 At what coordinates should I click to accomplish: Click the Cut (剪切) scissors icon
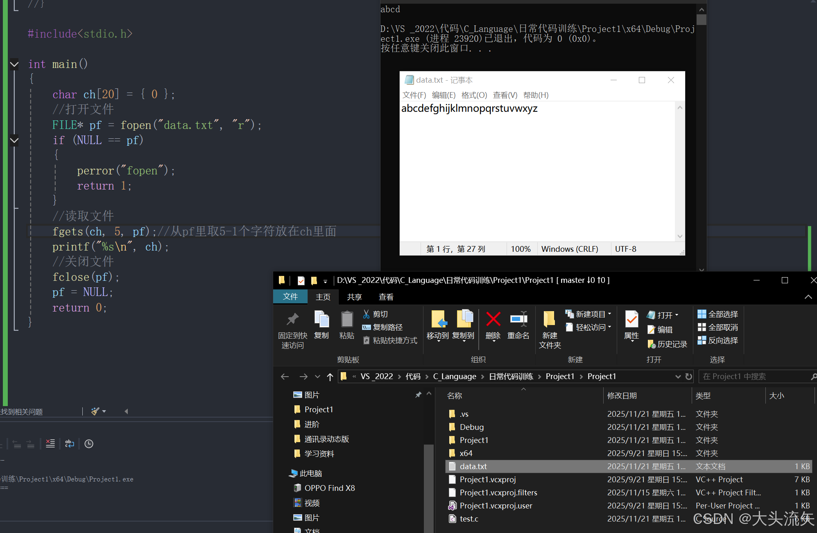click(x=367, y=314)
